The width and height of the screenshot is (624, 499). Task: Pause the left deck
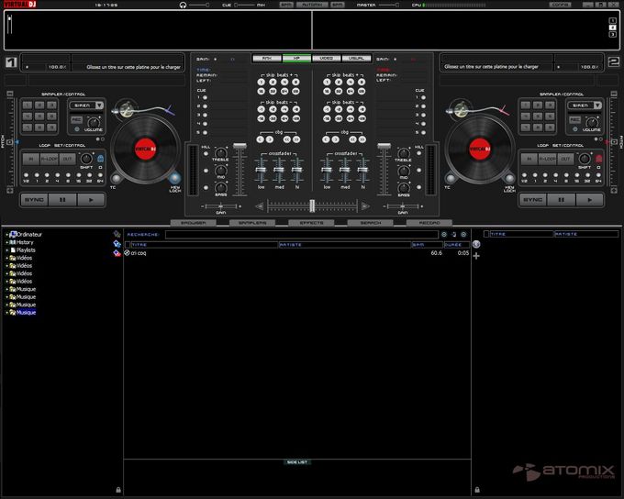62,199
